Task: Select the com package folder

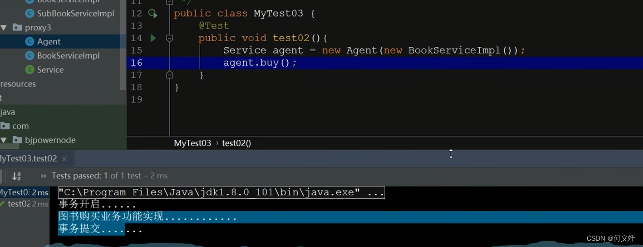Action: coord(20,126)
